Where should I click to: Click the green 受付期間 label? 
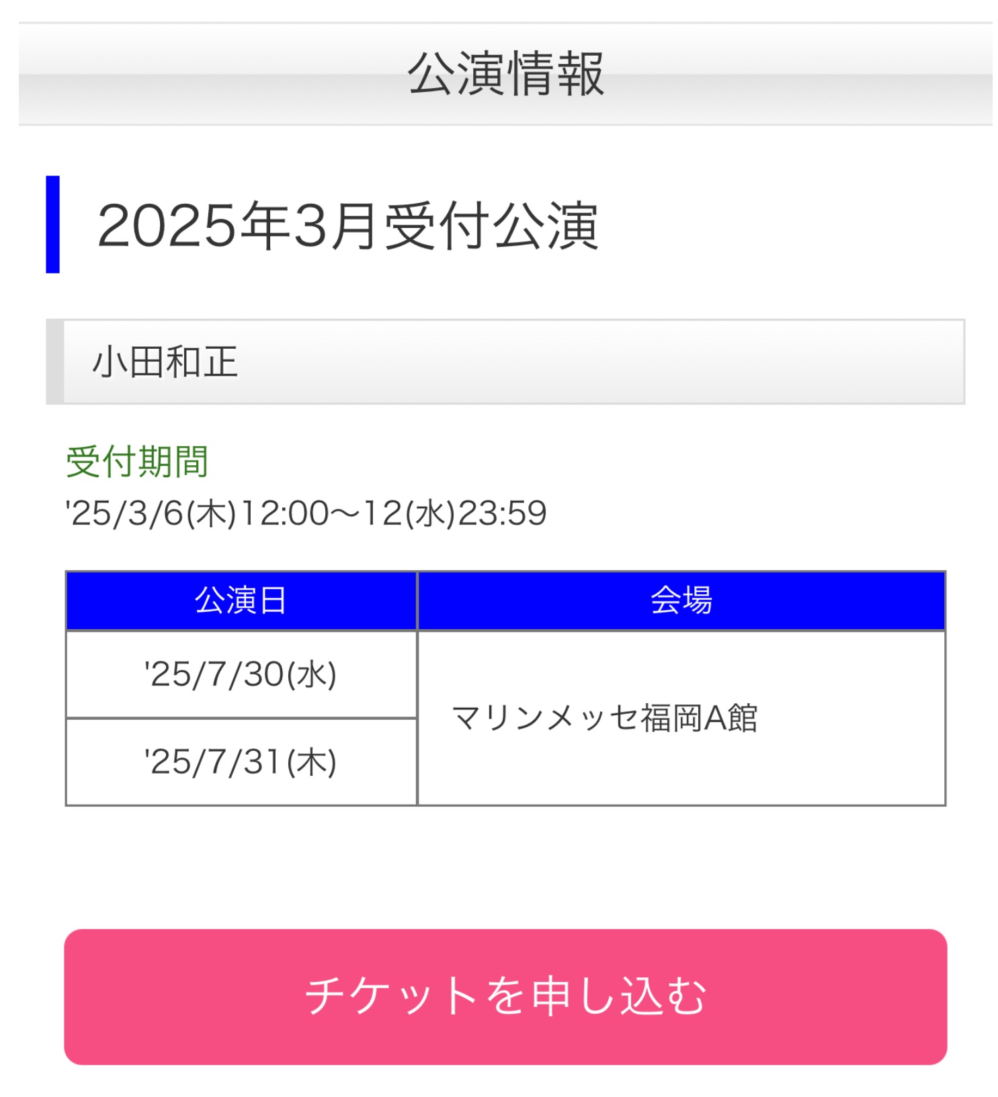[137, 462]
